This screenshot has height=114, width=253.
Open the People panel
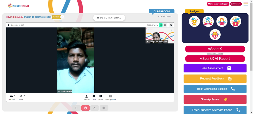click(87, 97)
